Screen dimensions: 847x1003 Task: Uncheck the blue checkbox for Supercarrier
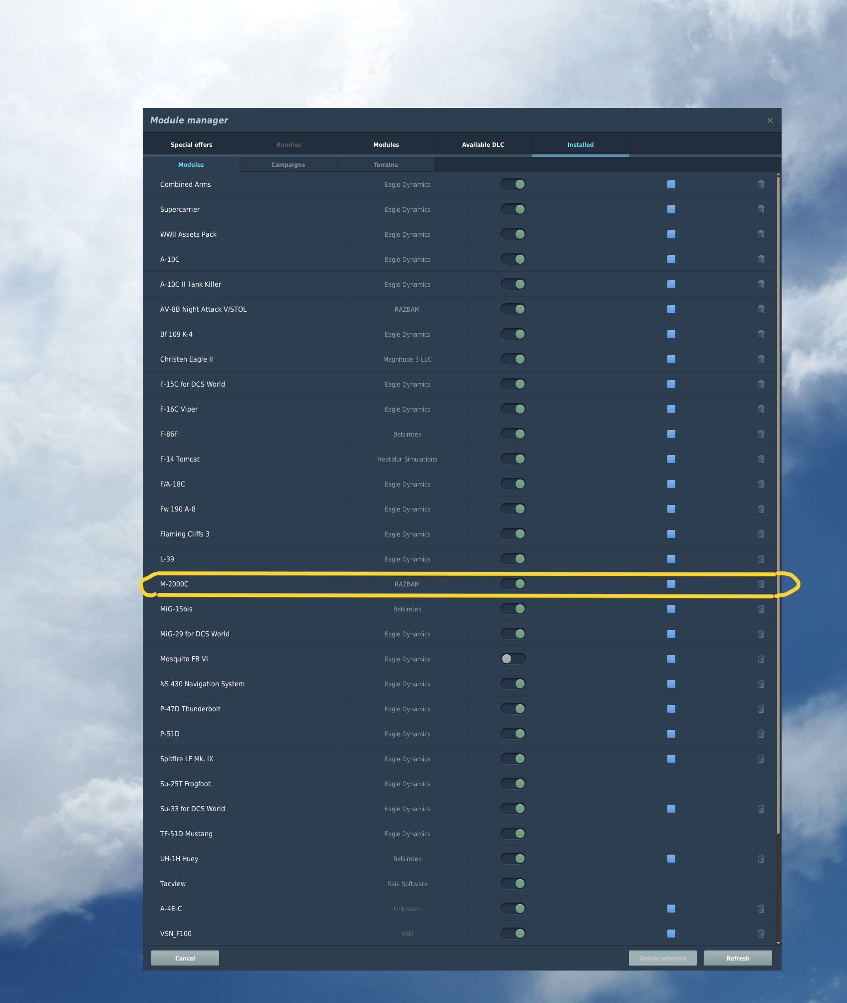(671, 209)
